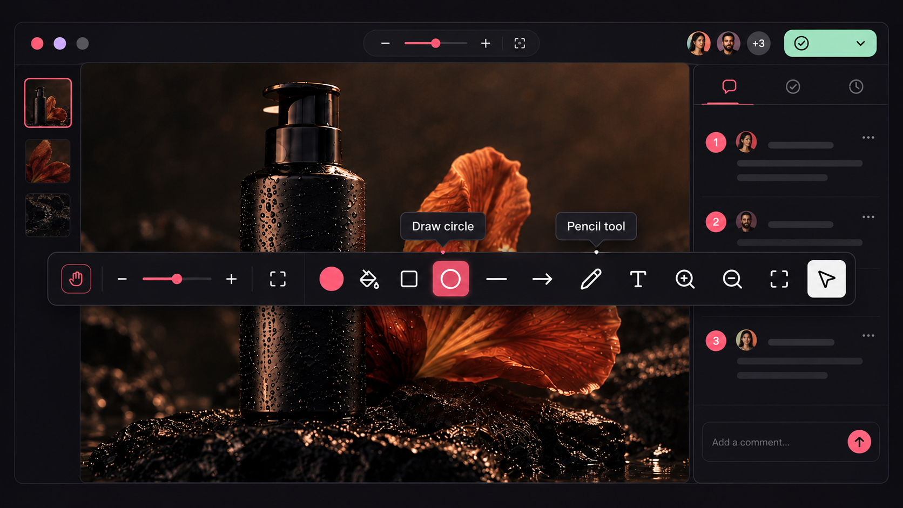Viewport: 903px width, 508px height.
Task: Select the arrow drawing tool
Action: (x=542, y=279)
